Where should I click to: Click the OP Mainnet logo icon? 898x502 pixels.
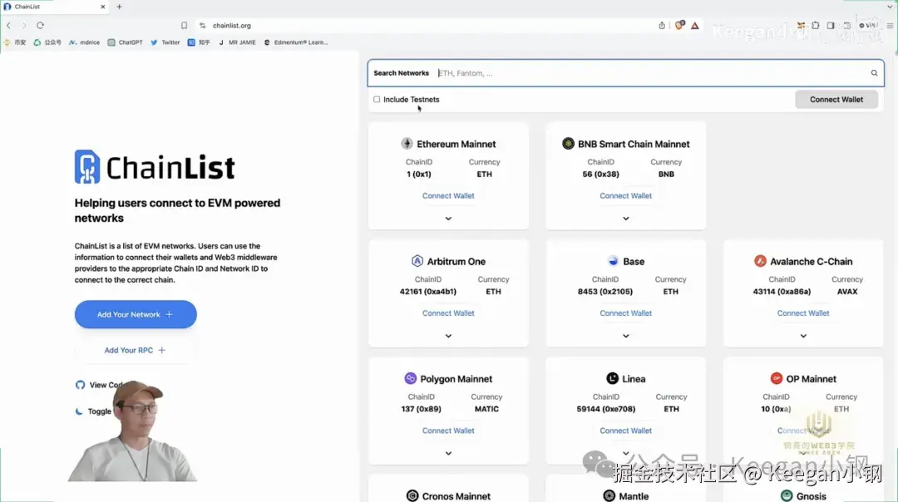(776, 378)
